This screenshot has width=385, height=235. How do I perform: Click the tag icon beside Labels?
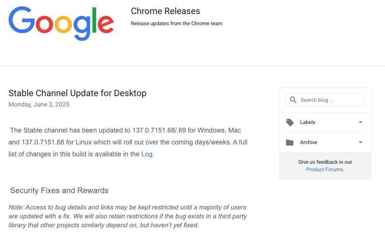click(290, 122)
